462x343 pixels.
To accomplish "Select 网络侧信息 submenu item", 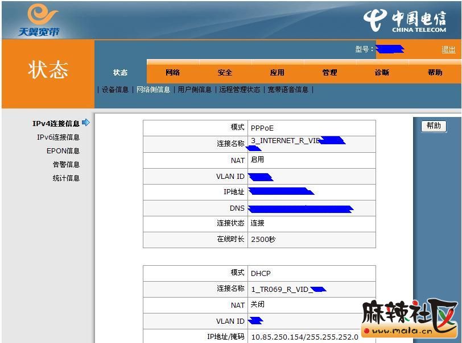I will pos(153,90).
